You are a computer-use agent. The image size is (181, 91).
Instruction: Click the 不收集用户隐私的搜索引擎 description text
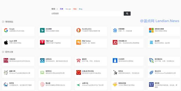coord(91,31)
